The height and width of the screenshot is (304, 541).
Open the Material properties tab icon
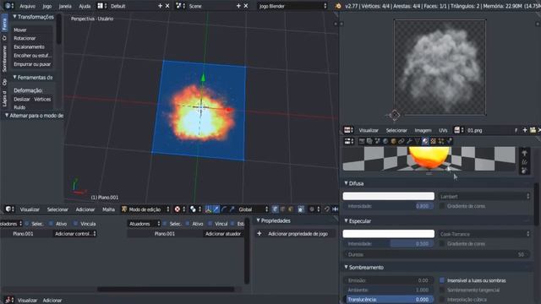point(425,141)
